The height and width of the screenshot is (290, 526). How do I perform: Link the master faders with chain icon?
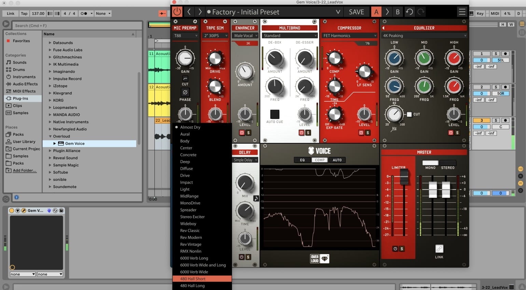(439, 249)
